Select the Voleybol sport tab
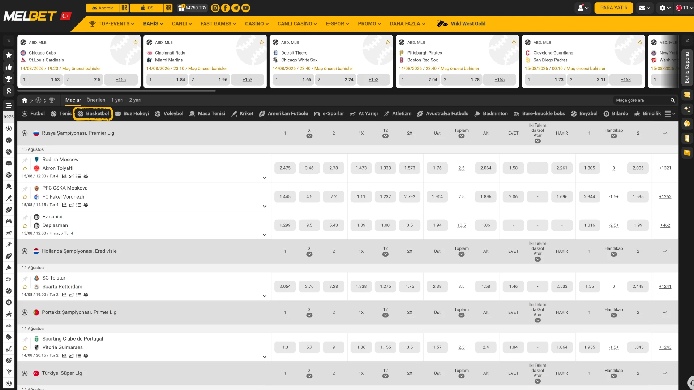 point(169,114)
